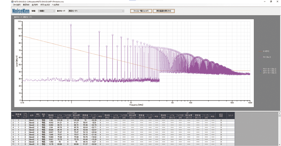Open the 出力(P) menu
The height and width of the screenshot is (146, 281).
click(x=35, y=5)
